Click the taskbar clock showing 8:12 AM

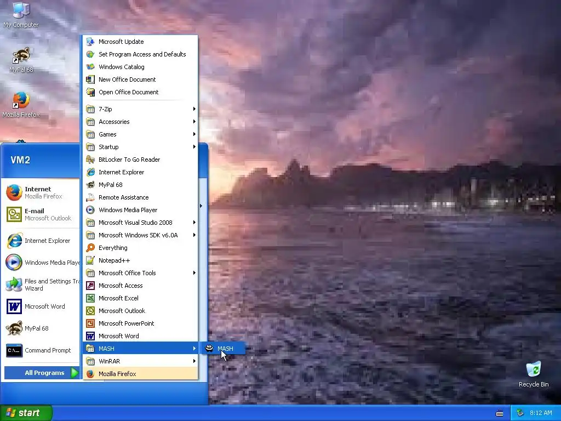point(541,413)
